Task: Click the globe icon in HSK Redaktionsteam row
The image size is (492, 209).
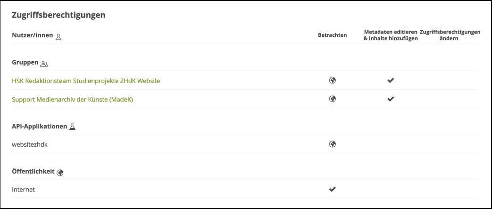Action: coord(332,81)
